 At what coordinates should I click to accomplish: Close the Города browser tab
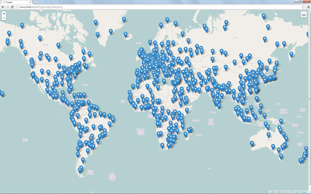(30, 2)
